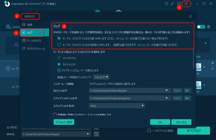Toggle the OFF switch in main window
Viewport: 216px width, 140px height.
(201, 27)
